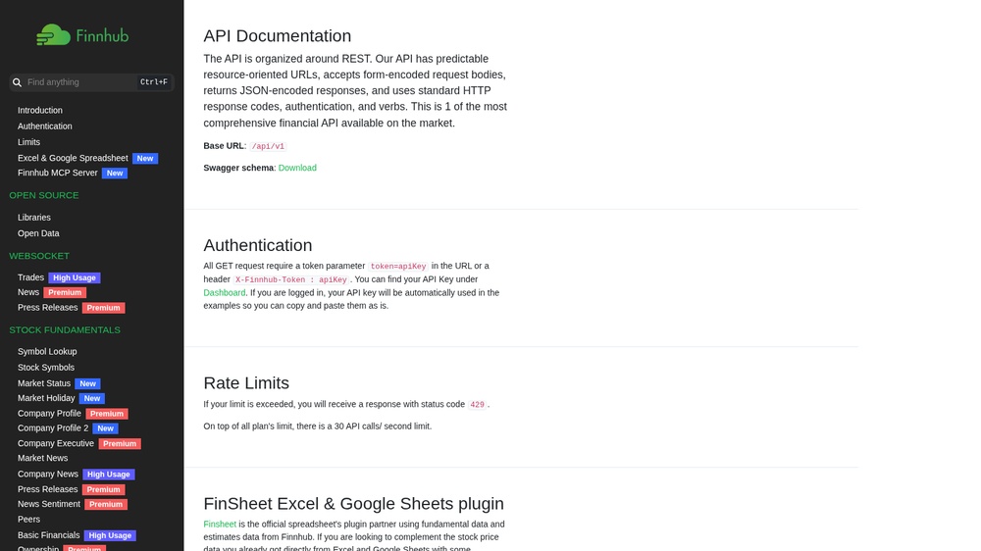Open Market News entry
981x551 pixels.
(x=42, y=458)
